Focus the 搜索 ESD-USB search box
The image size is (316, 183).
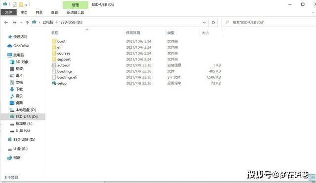tap(269, 23)
